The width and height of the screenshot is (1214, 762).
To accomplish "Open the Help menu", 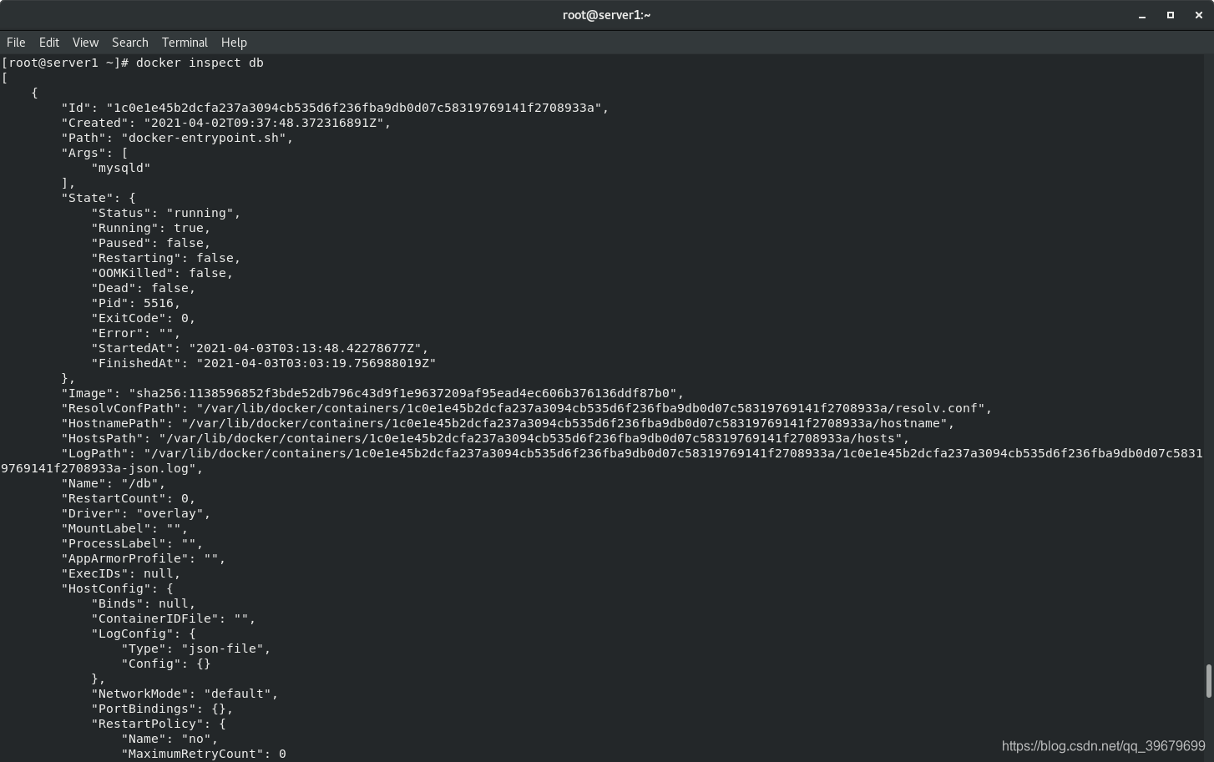I will point(234,43).
